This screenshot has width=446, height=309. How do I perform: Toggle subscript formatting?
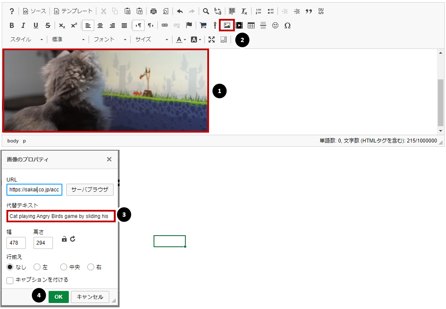coord(62,26)
